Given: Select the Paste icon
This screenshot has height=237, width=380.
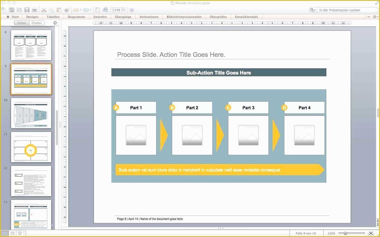Looking at the screenshot, I should pyautogui.click(x=59, y=10).
